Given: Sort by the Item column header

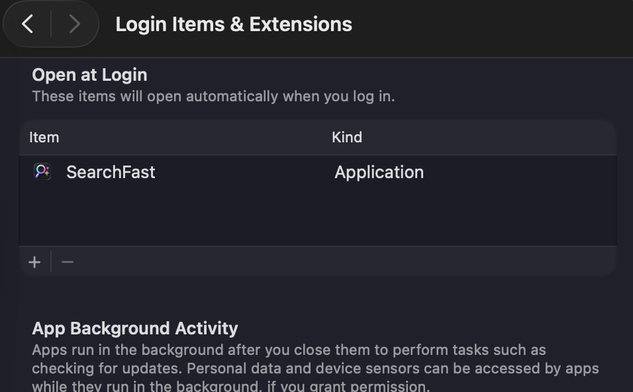Looking at the screenshot, I should tap(44, 137).
